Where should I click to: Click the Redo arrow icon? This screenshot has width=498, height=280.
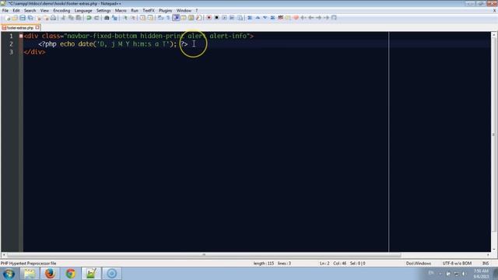coord(96,18)
